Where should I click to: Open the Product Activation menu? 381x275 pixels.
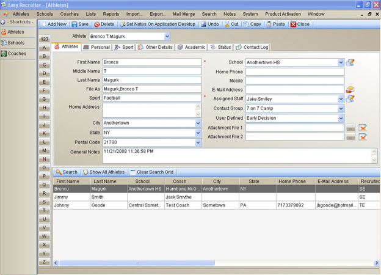tap(283, 14)
